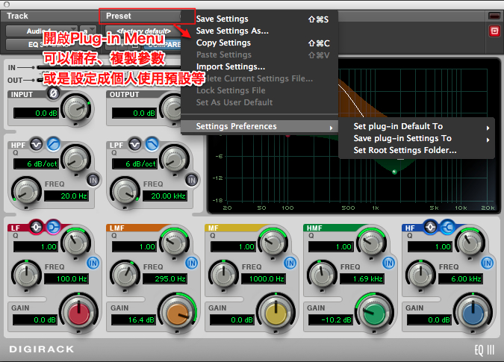Select the LF shelf filter type icon
Screen dimensions: 504x362
53,227
